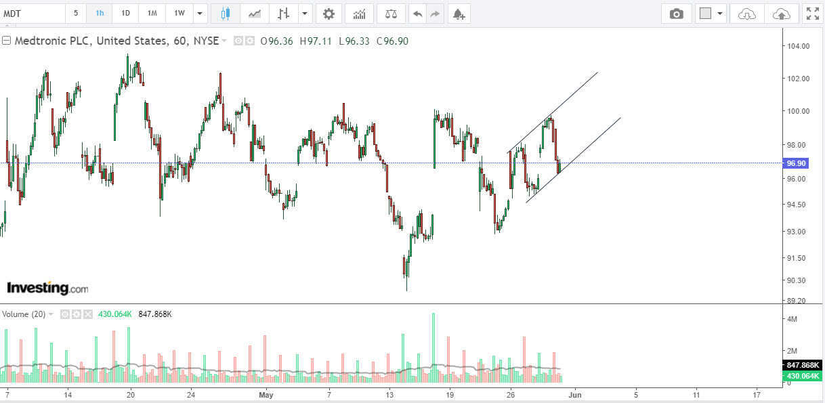Open Medtronic series settings gear icon
The height and width of the screenshot is (403, 825).
(249, 41)
